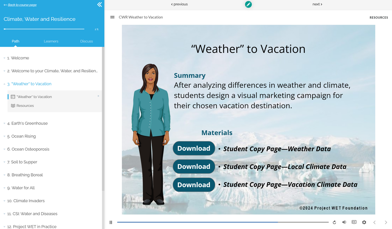Pause slide playback
The width and height of the screenshot is (392, 229).
[111, 222]
